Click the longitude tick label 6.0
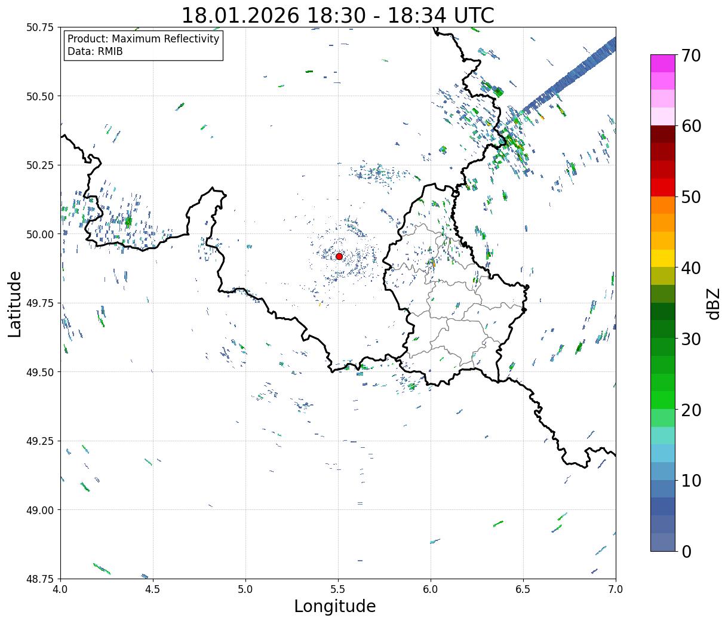This screenshot has height=621, width=728. 431,589
